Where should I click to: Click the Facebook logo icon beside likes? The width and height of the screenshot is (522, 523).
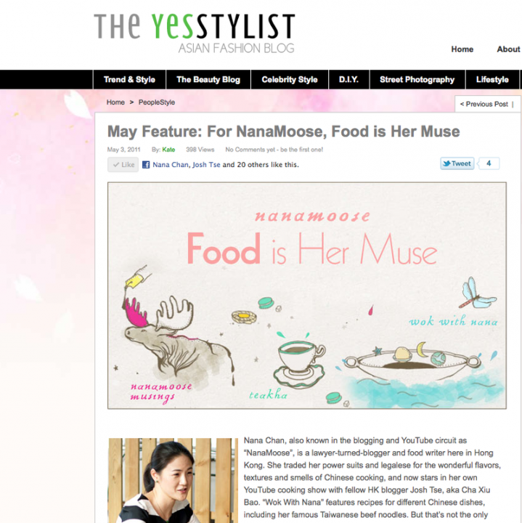(x=146, y=164)
